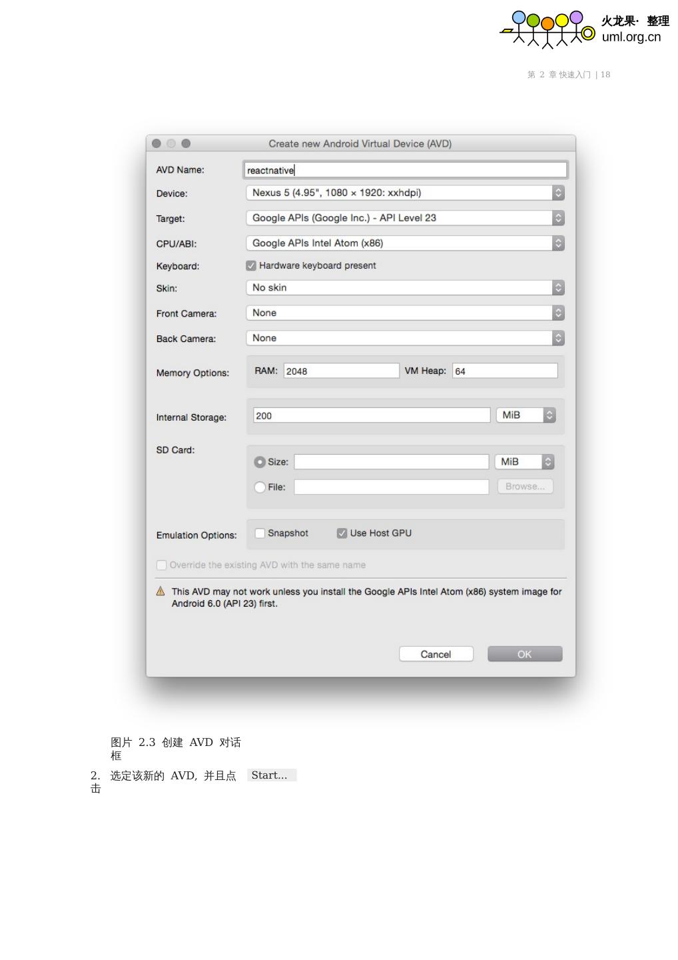The height and width of the screenshot is (960, 678).
Task: Uncheck Hardware keyboard present
Action: pos(251,265)
